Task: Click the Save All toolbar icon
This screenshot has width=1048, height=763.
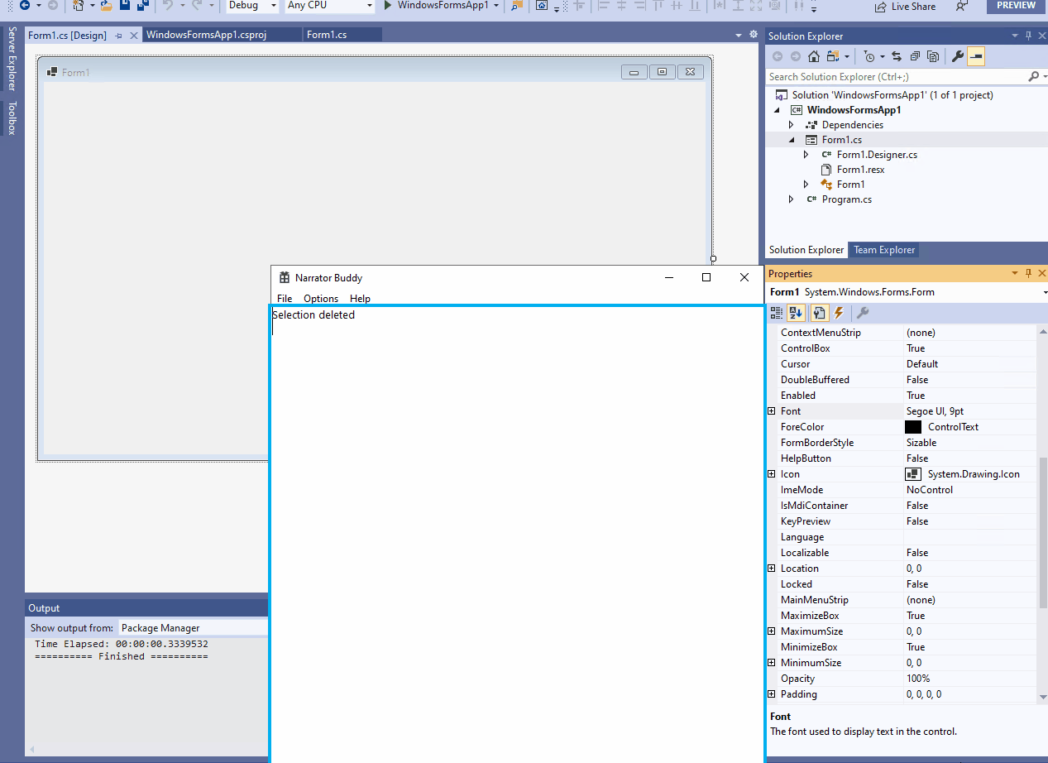Action: (x=141, y=6)
